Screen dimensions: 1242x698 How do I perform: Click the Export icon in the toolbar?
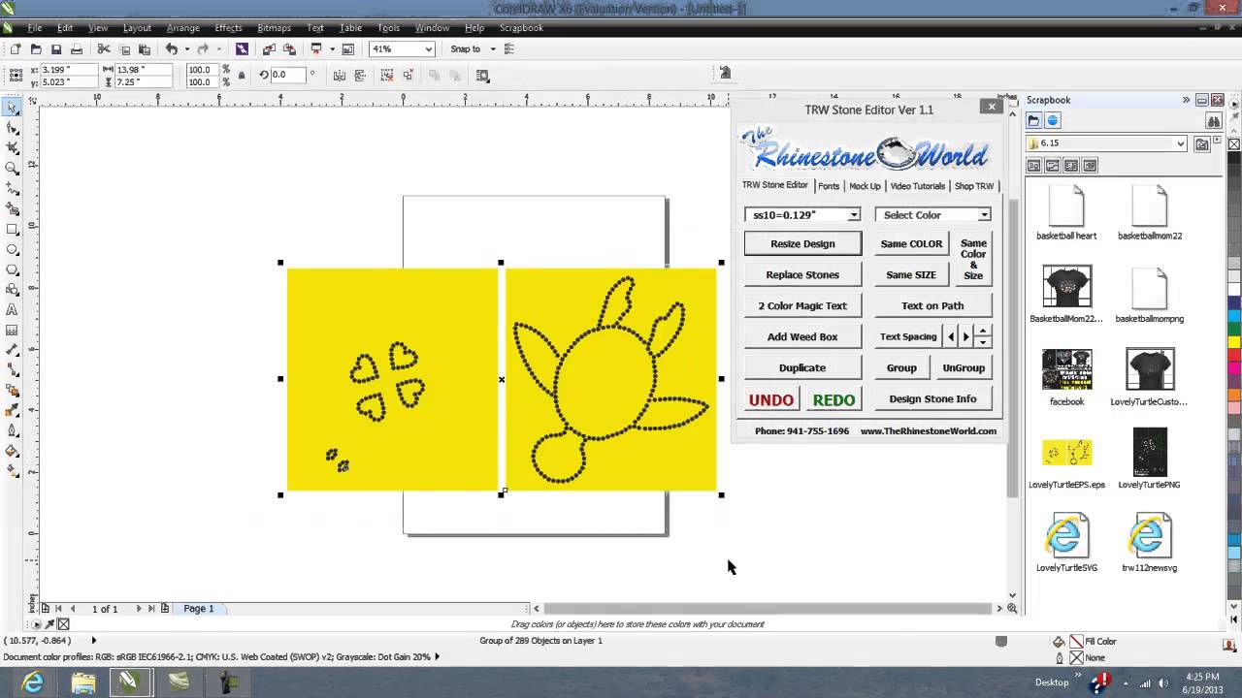289,49
